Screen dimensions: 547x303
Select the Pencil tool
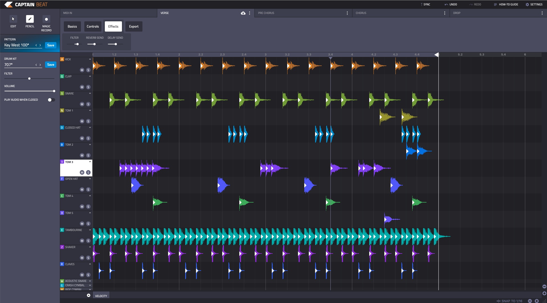30,19
